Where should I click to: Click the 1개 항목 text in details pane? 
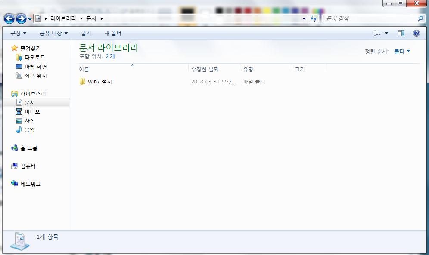[48, 237]
